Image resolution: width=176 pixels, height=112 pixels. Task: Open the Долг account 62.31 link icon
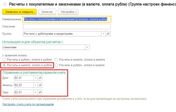[x=40, y=78]
